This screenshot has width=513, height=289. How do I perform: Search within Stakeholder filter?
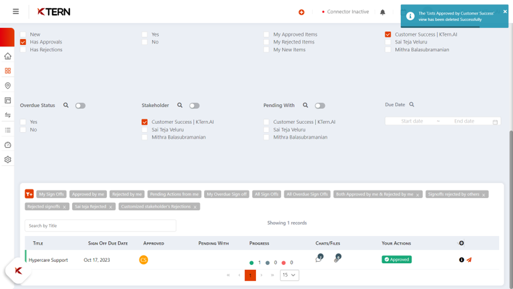[180, 105]
